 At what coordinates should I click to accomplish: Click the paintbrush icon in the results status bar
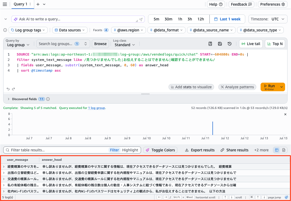[286, 197]
